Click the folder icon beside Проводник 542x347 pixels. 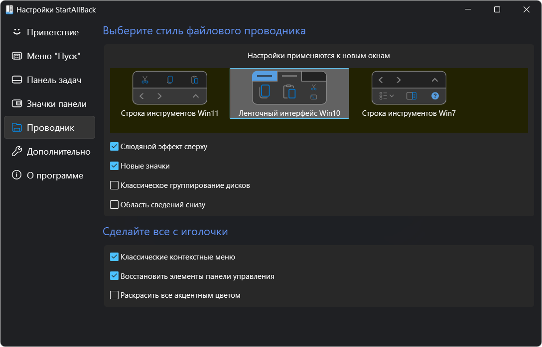pyautogui.click(x=16, y=128)
